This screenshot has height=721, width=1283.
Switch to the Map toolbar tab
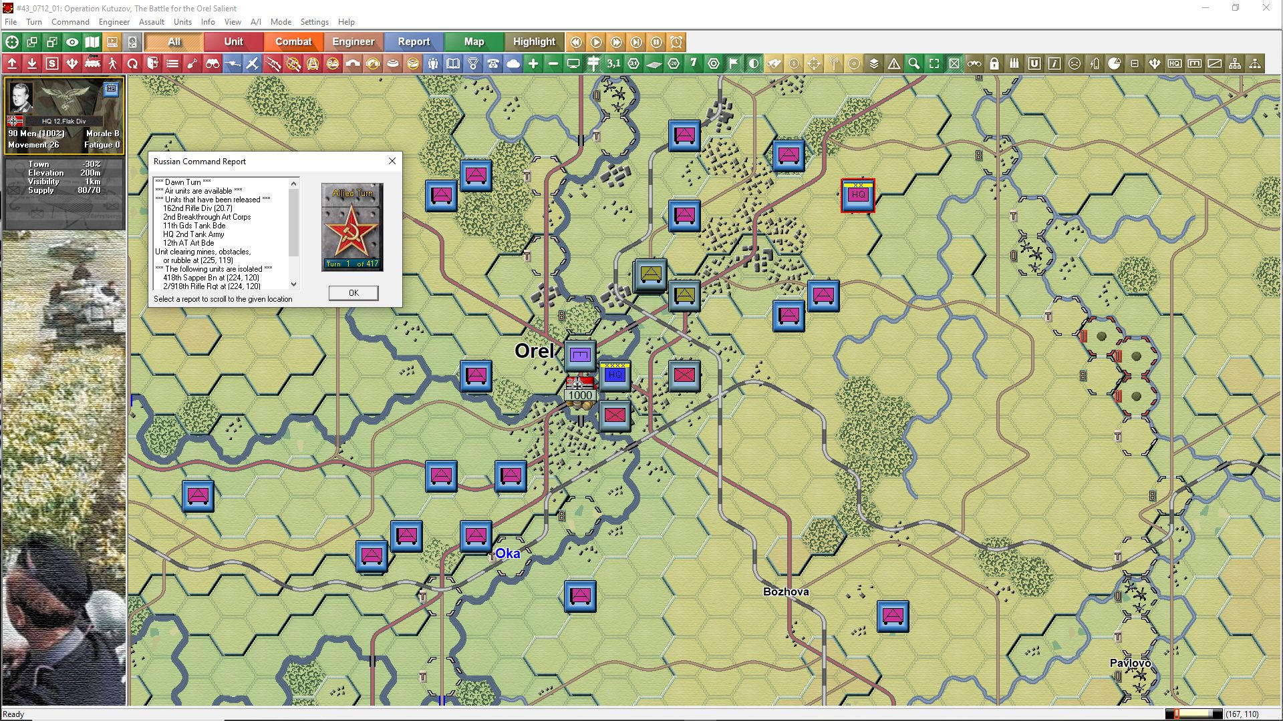click(x=473, y=41)
